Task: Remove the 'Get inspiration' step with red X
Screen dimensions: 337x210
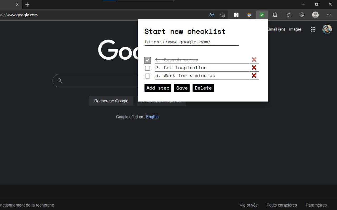Action: [254, 68]
